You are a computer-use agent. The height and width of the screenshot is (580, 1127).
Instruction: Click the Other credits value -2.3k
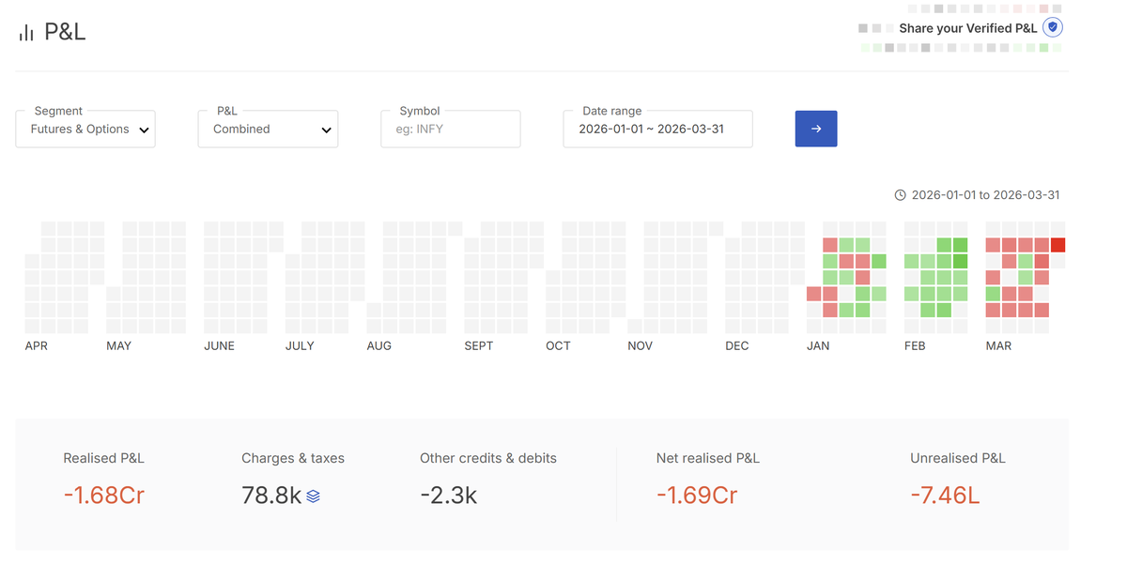(449, 495)
